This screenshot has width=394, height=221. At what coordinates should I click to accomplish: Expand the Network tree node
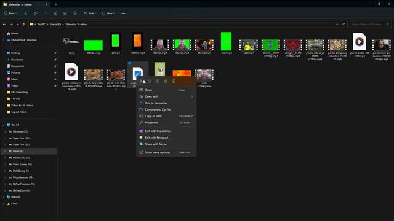(x=3, y=197)
